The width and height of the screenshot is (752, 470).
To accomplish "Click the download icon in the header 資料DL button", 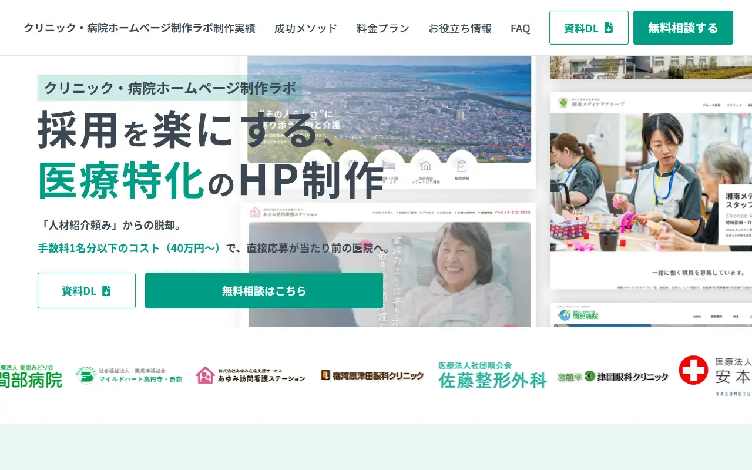I will coord(609,28).
